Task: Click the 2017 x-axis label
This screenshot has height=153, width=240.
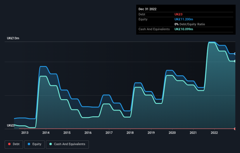Action: (109, 133)
